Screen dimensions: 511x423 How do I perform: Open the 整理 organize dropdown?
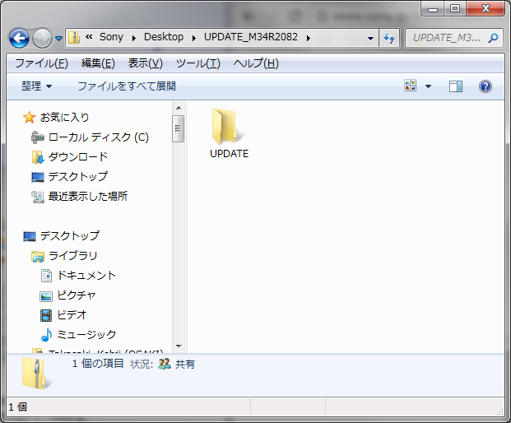click(36, 86)
